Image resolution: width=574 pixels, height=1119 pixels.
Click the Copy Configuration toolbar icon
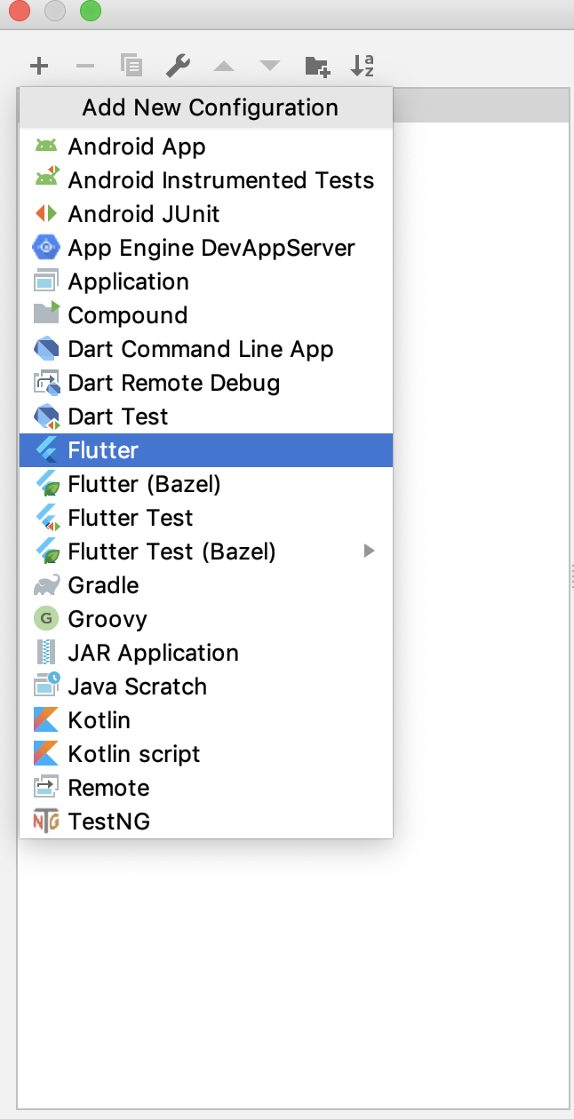pyautogui.click(x=132, y=66)
